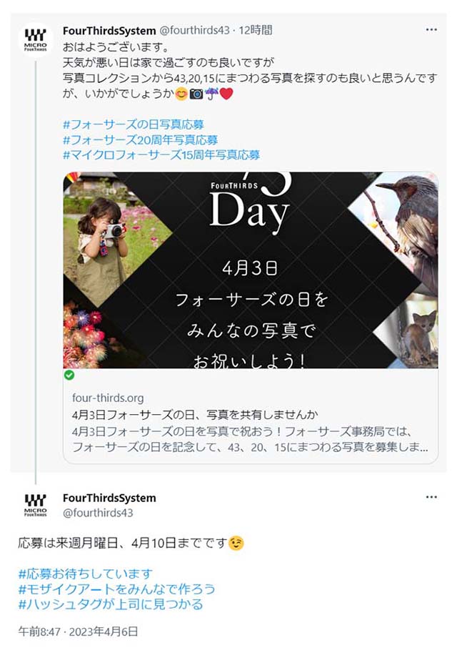The height and width of the screenshot is (658, 457).
Task: Open the Four Thirds Day card image
Action: (251, 270)
